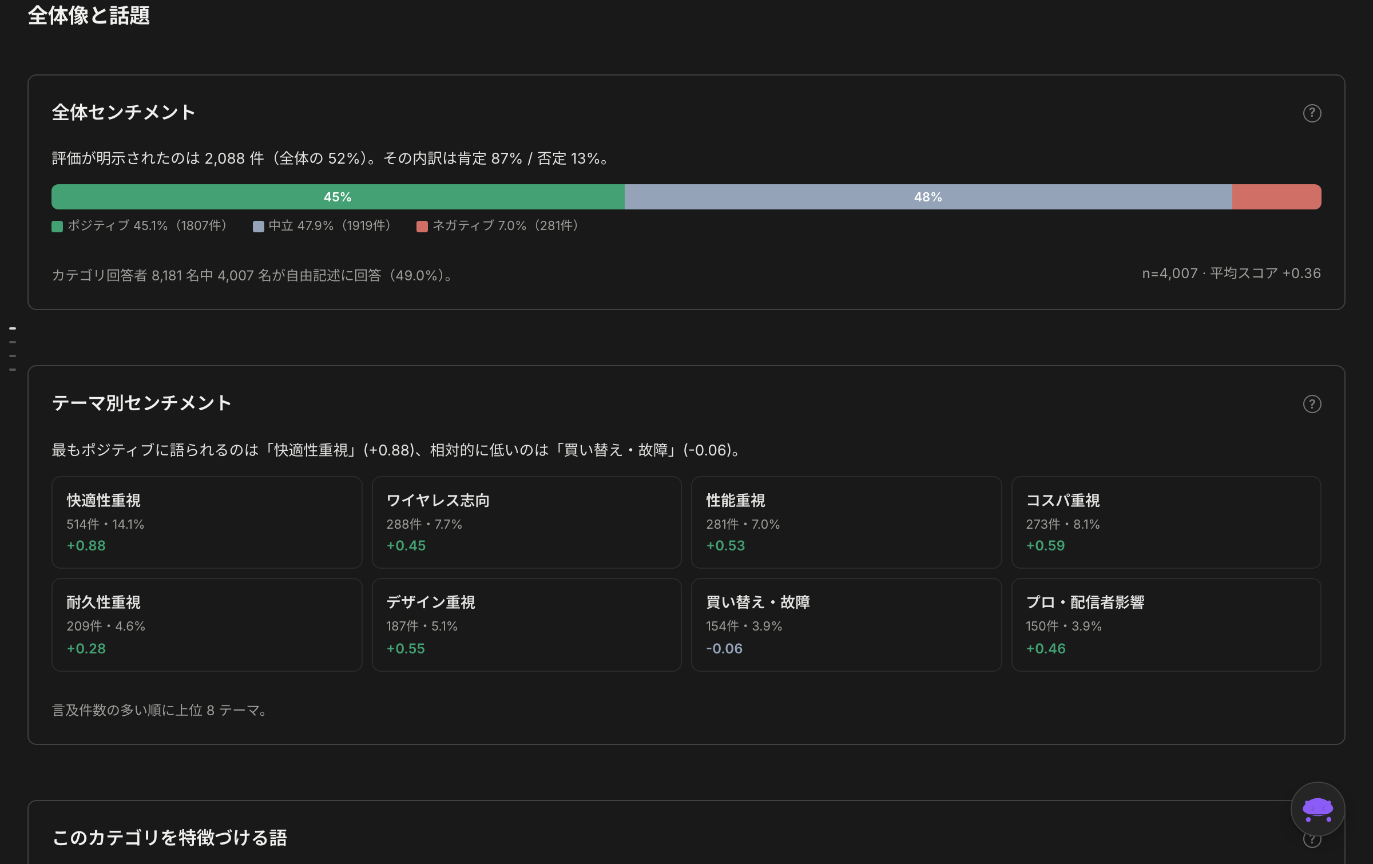Image resolution: width=1373 pixels, height=864 pixels.
Task: Click the gray 48% neutral bar segment
Action: click(928, 197)
